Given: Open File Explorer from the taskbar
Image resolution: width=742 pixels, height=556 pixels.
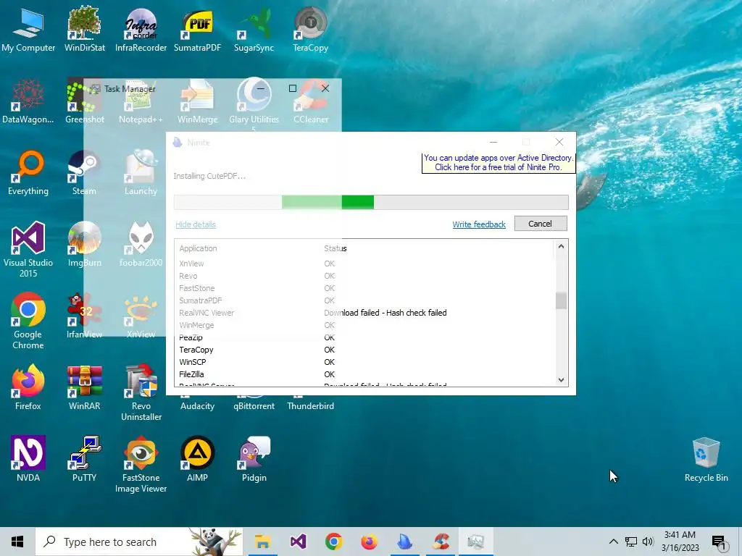Looking at the screenshot, I should (262, 542).
